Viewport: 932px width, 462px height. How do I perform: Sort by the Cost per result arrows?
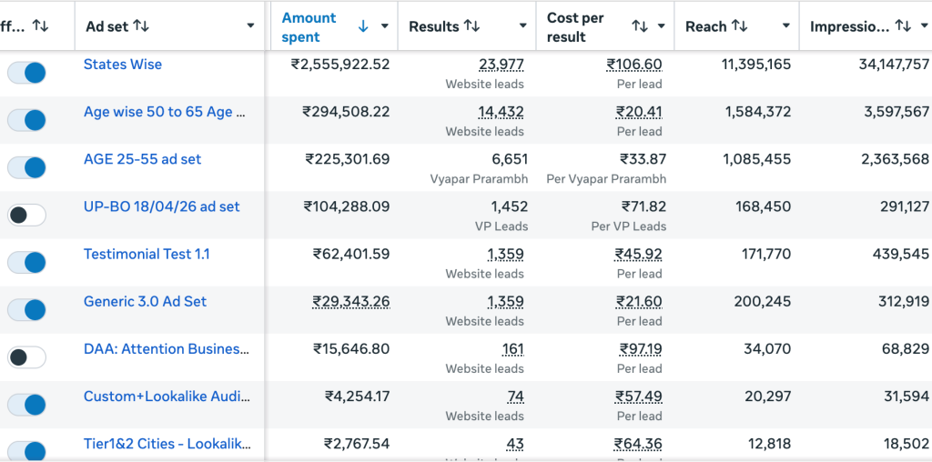(640, 26)
